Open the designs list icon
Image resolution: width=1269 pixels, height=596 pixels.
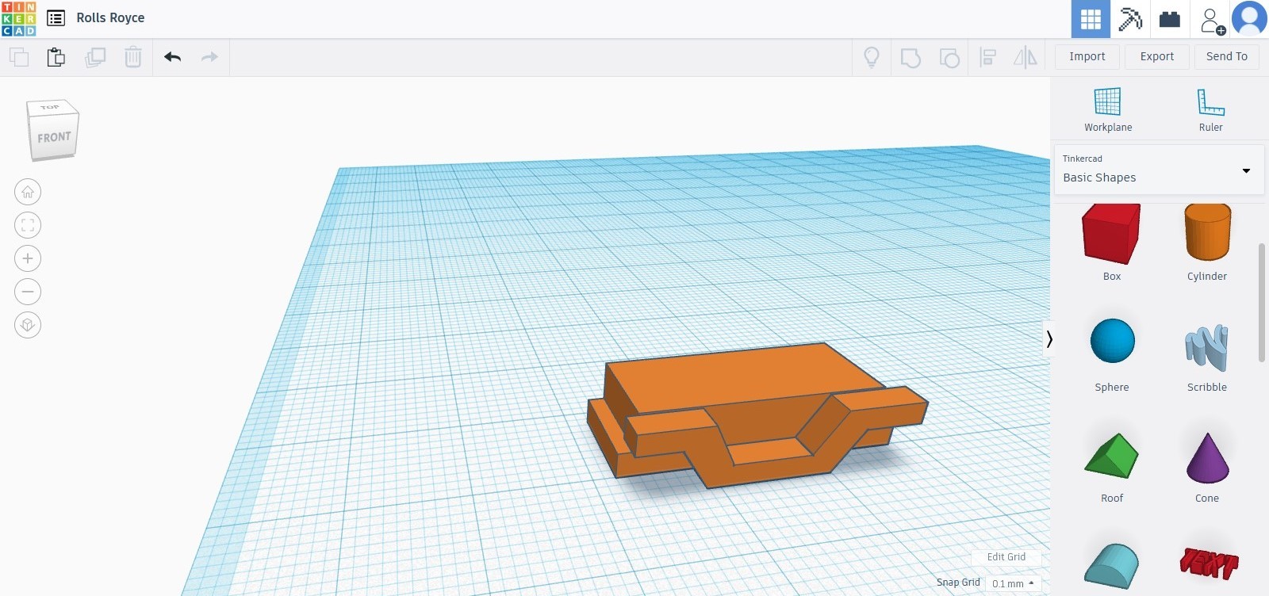click(x=56, y=18)
